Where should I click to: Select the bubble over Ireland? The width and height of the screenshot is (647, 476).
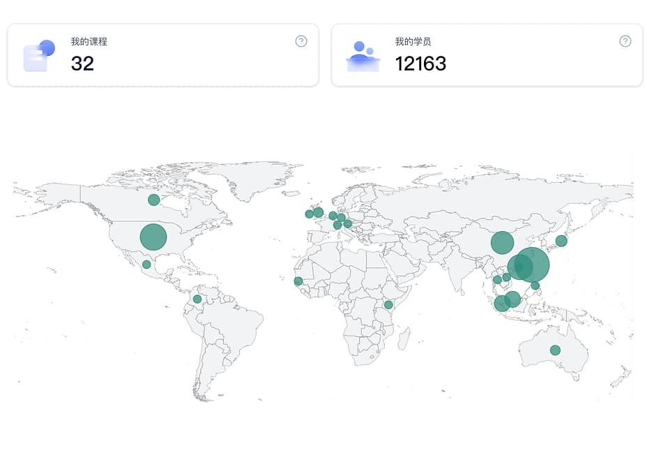click(309, 214)
